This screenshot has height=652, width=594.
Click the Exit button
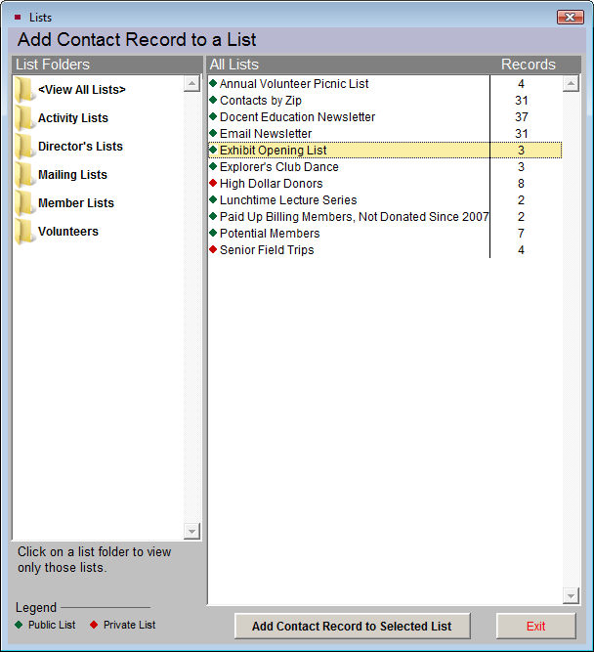click(x=535, y=627)
